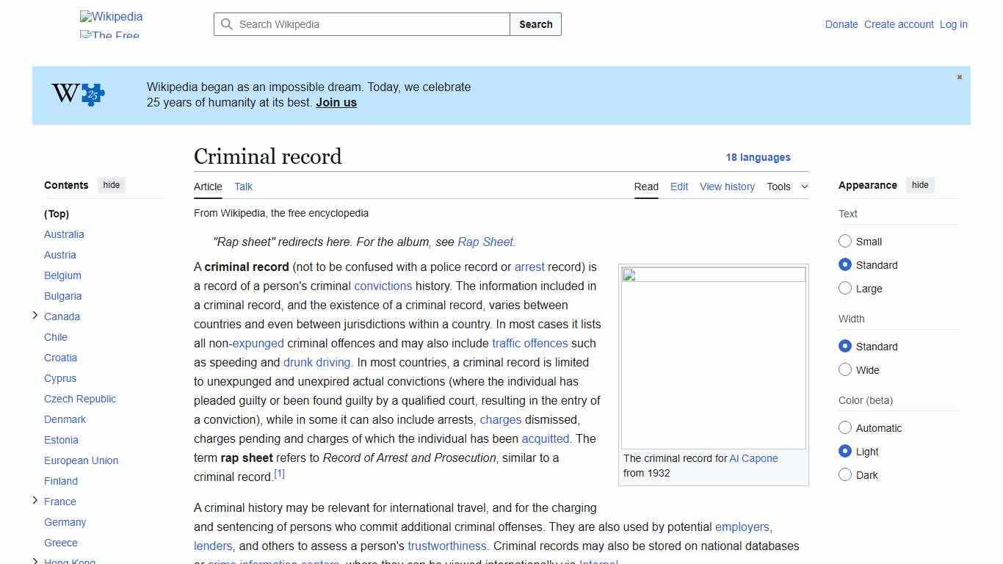Expand the France entry in Contents
The height and width of the screenshot is (564, 1003).
35,500
